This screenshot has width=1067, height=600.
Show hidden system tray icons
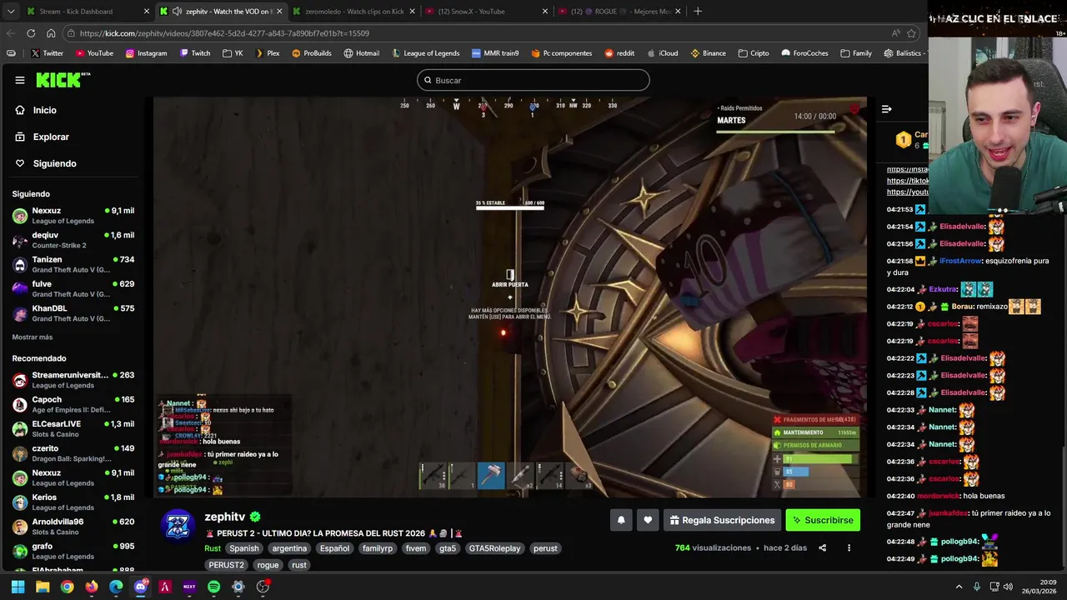click(x=959, y=587)
